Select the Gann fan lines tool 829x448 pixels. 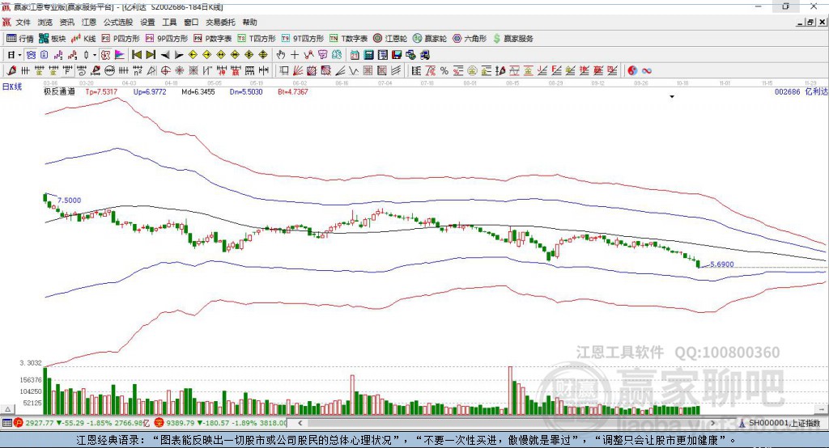coord(298,71)
